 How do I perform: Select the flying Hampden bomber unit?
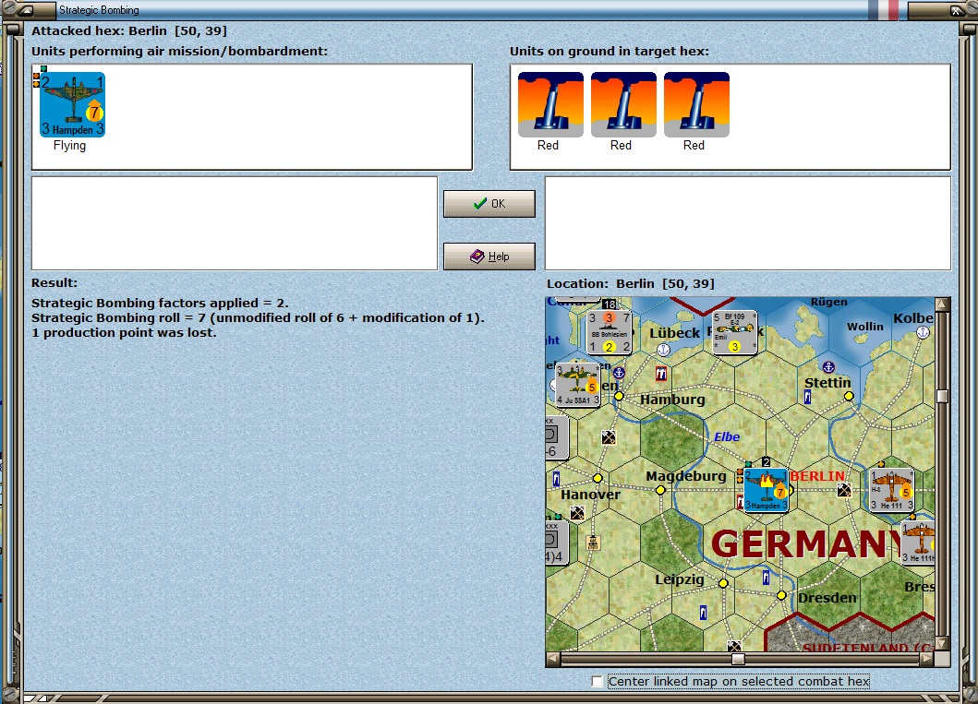pos(72,104)
